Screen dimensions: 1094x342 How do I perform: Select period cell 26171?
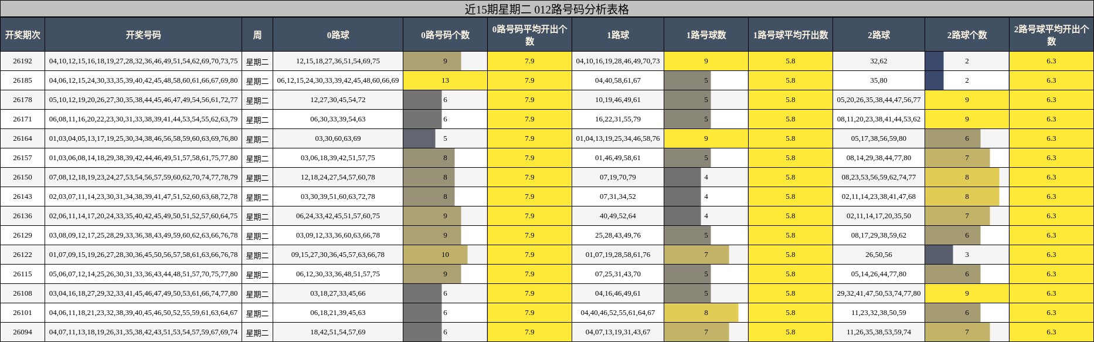(x=22, y=119)
